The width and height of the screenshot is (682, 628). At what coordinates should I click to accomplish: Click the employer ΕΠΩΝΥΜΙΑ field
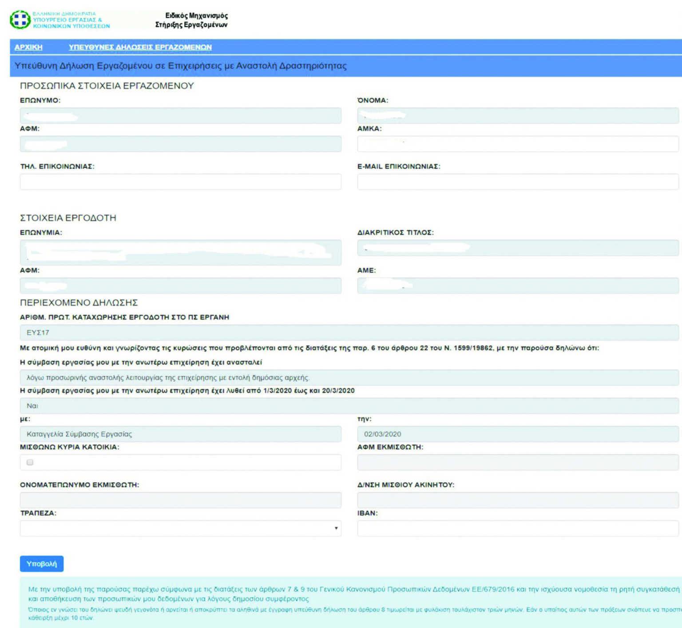tap(180, 252)
